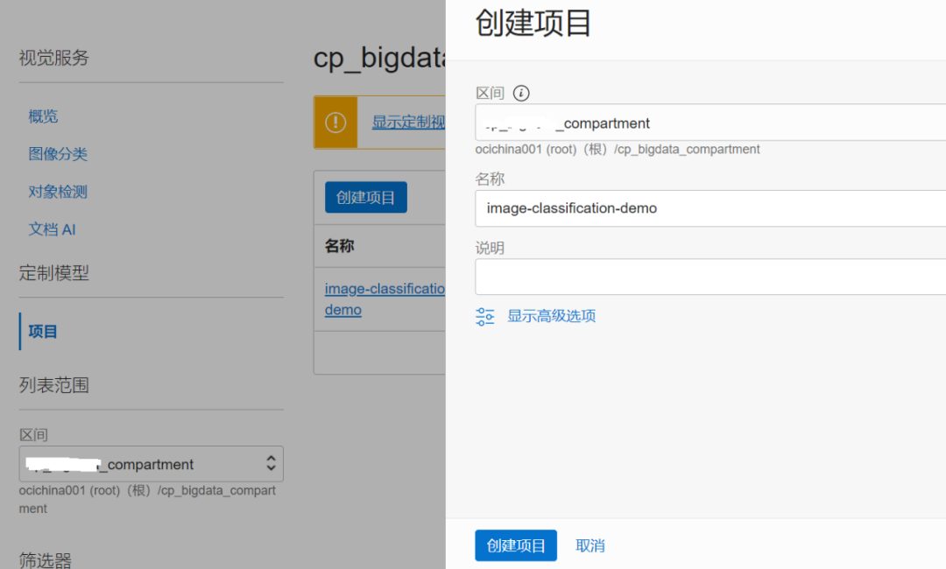
Task: Click the advanced options sliders icon
Action: click(485, 316)
